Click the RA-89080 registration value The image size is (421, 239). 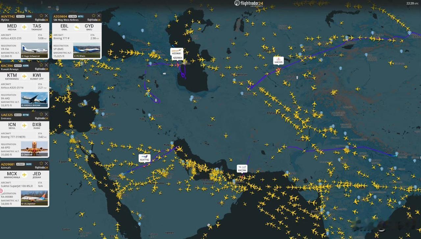pyautogui.click(x=7, y=197)
